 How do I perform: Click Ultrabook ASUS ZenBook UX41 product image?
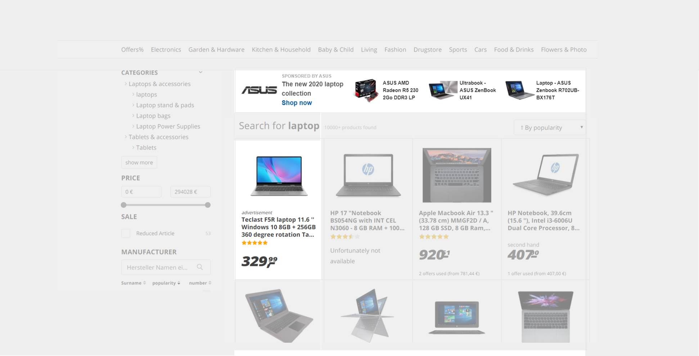(442, 90)
